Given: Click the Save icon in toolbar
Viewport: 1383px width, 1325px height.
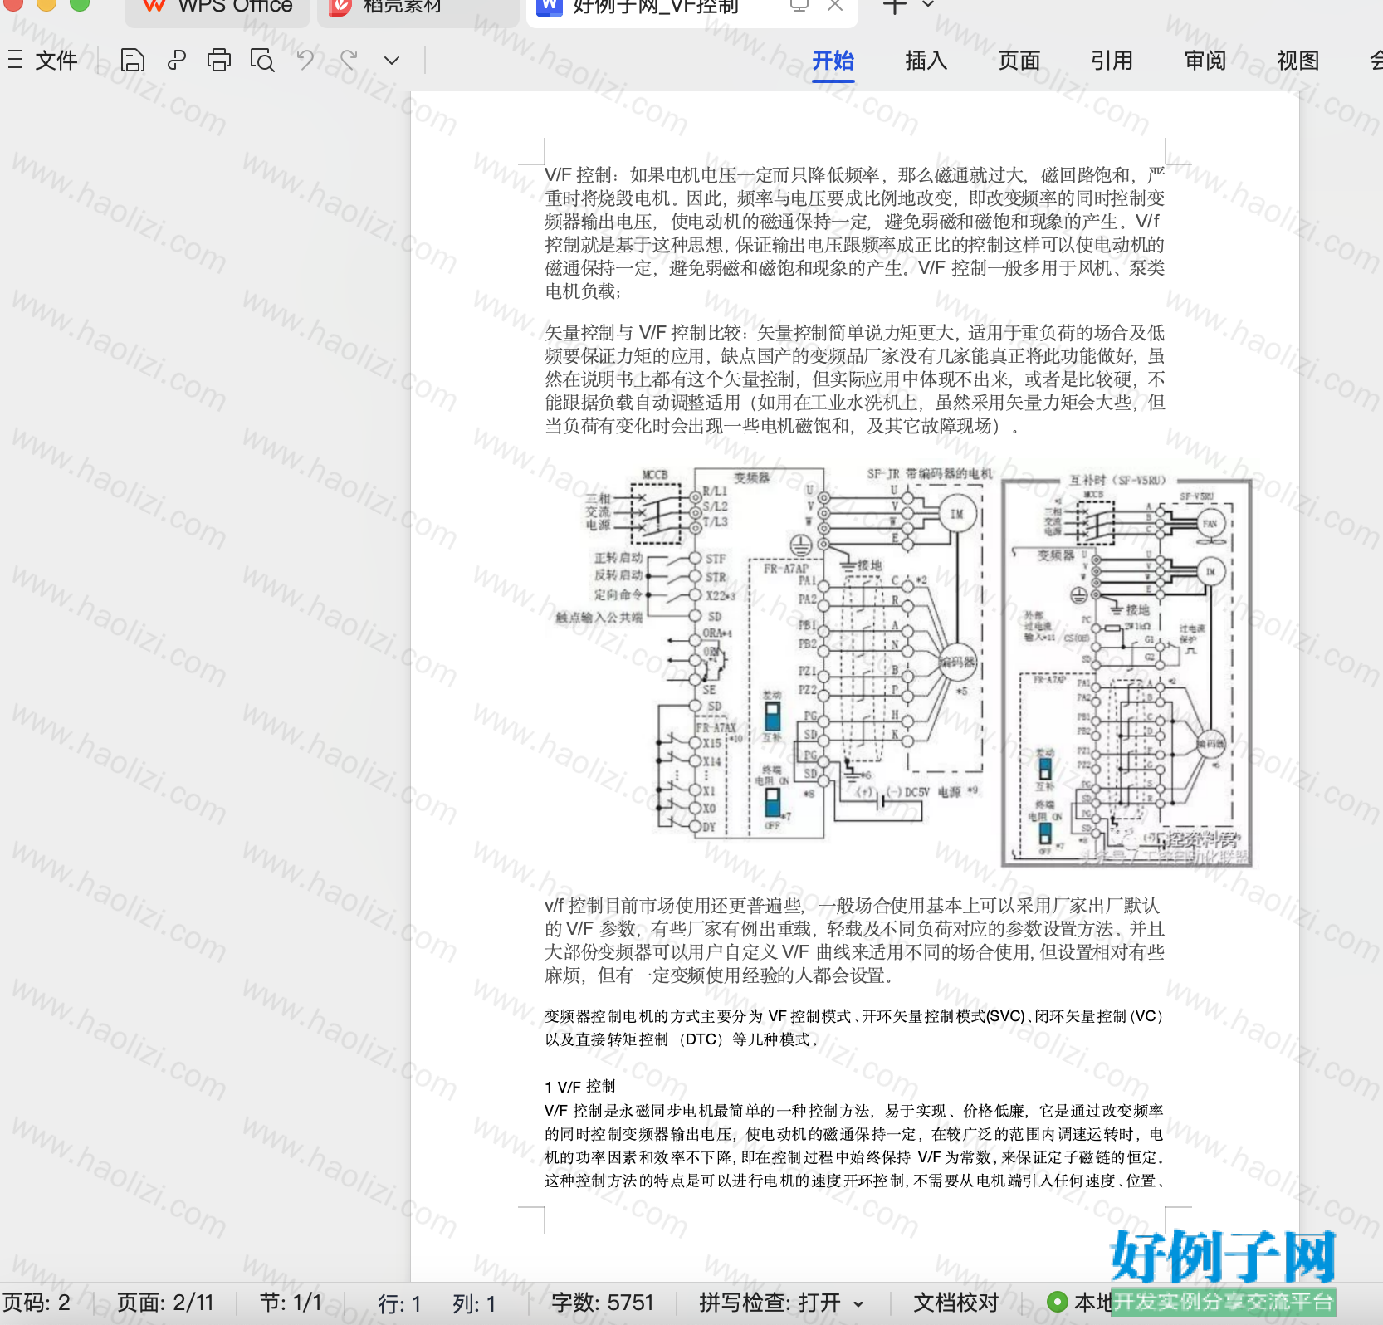Looking at the screenshot, I should (x=133, y=61).
